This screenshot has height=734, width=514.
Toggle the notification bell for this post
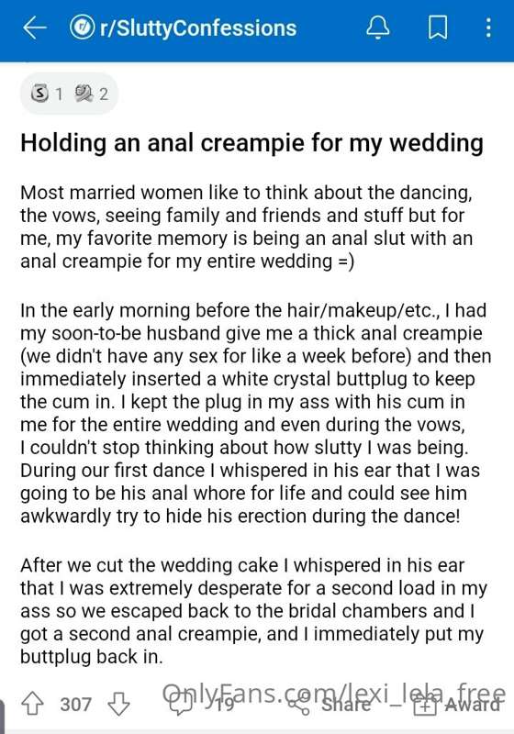377,28
